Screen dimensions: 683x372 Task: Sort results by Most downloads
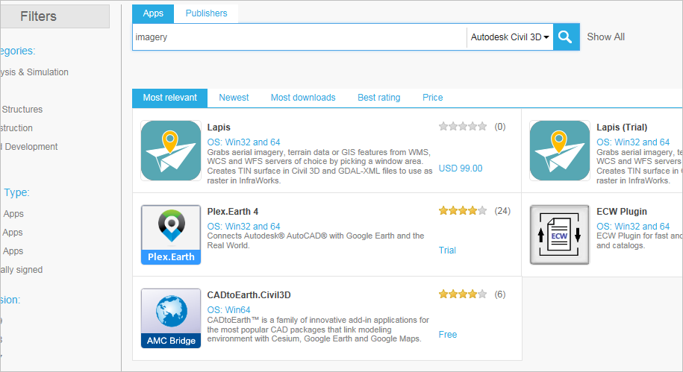pos(303,98)
